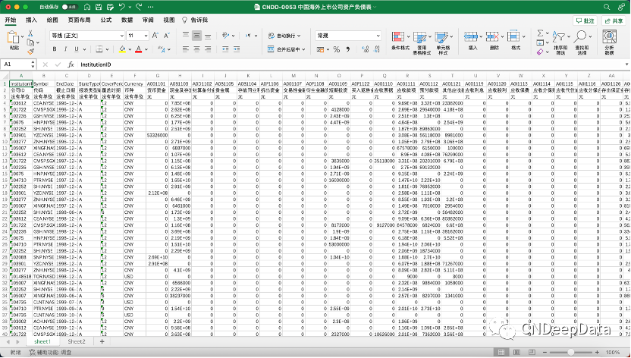The width and height of the screenshot is (631, 358).
Task: Toggle top vertical alignment
Action: [x=186, y=36]
